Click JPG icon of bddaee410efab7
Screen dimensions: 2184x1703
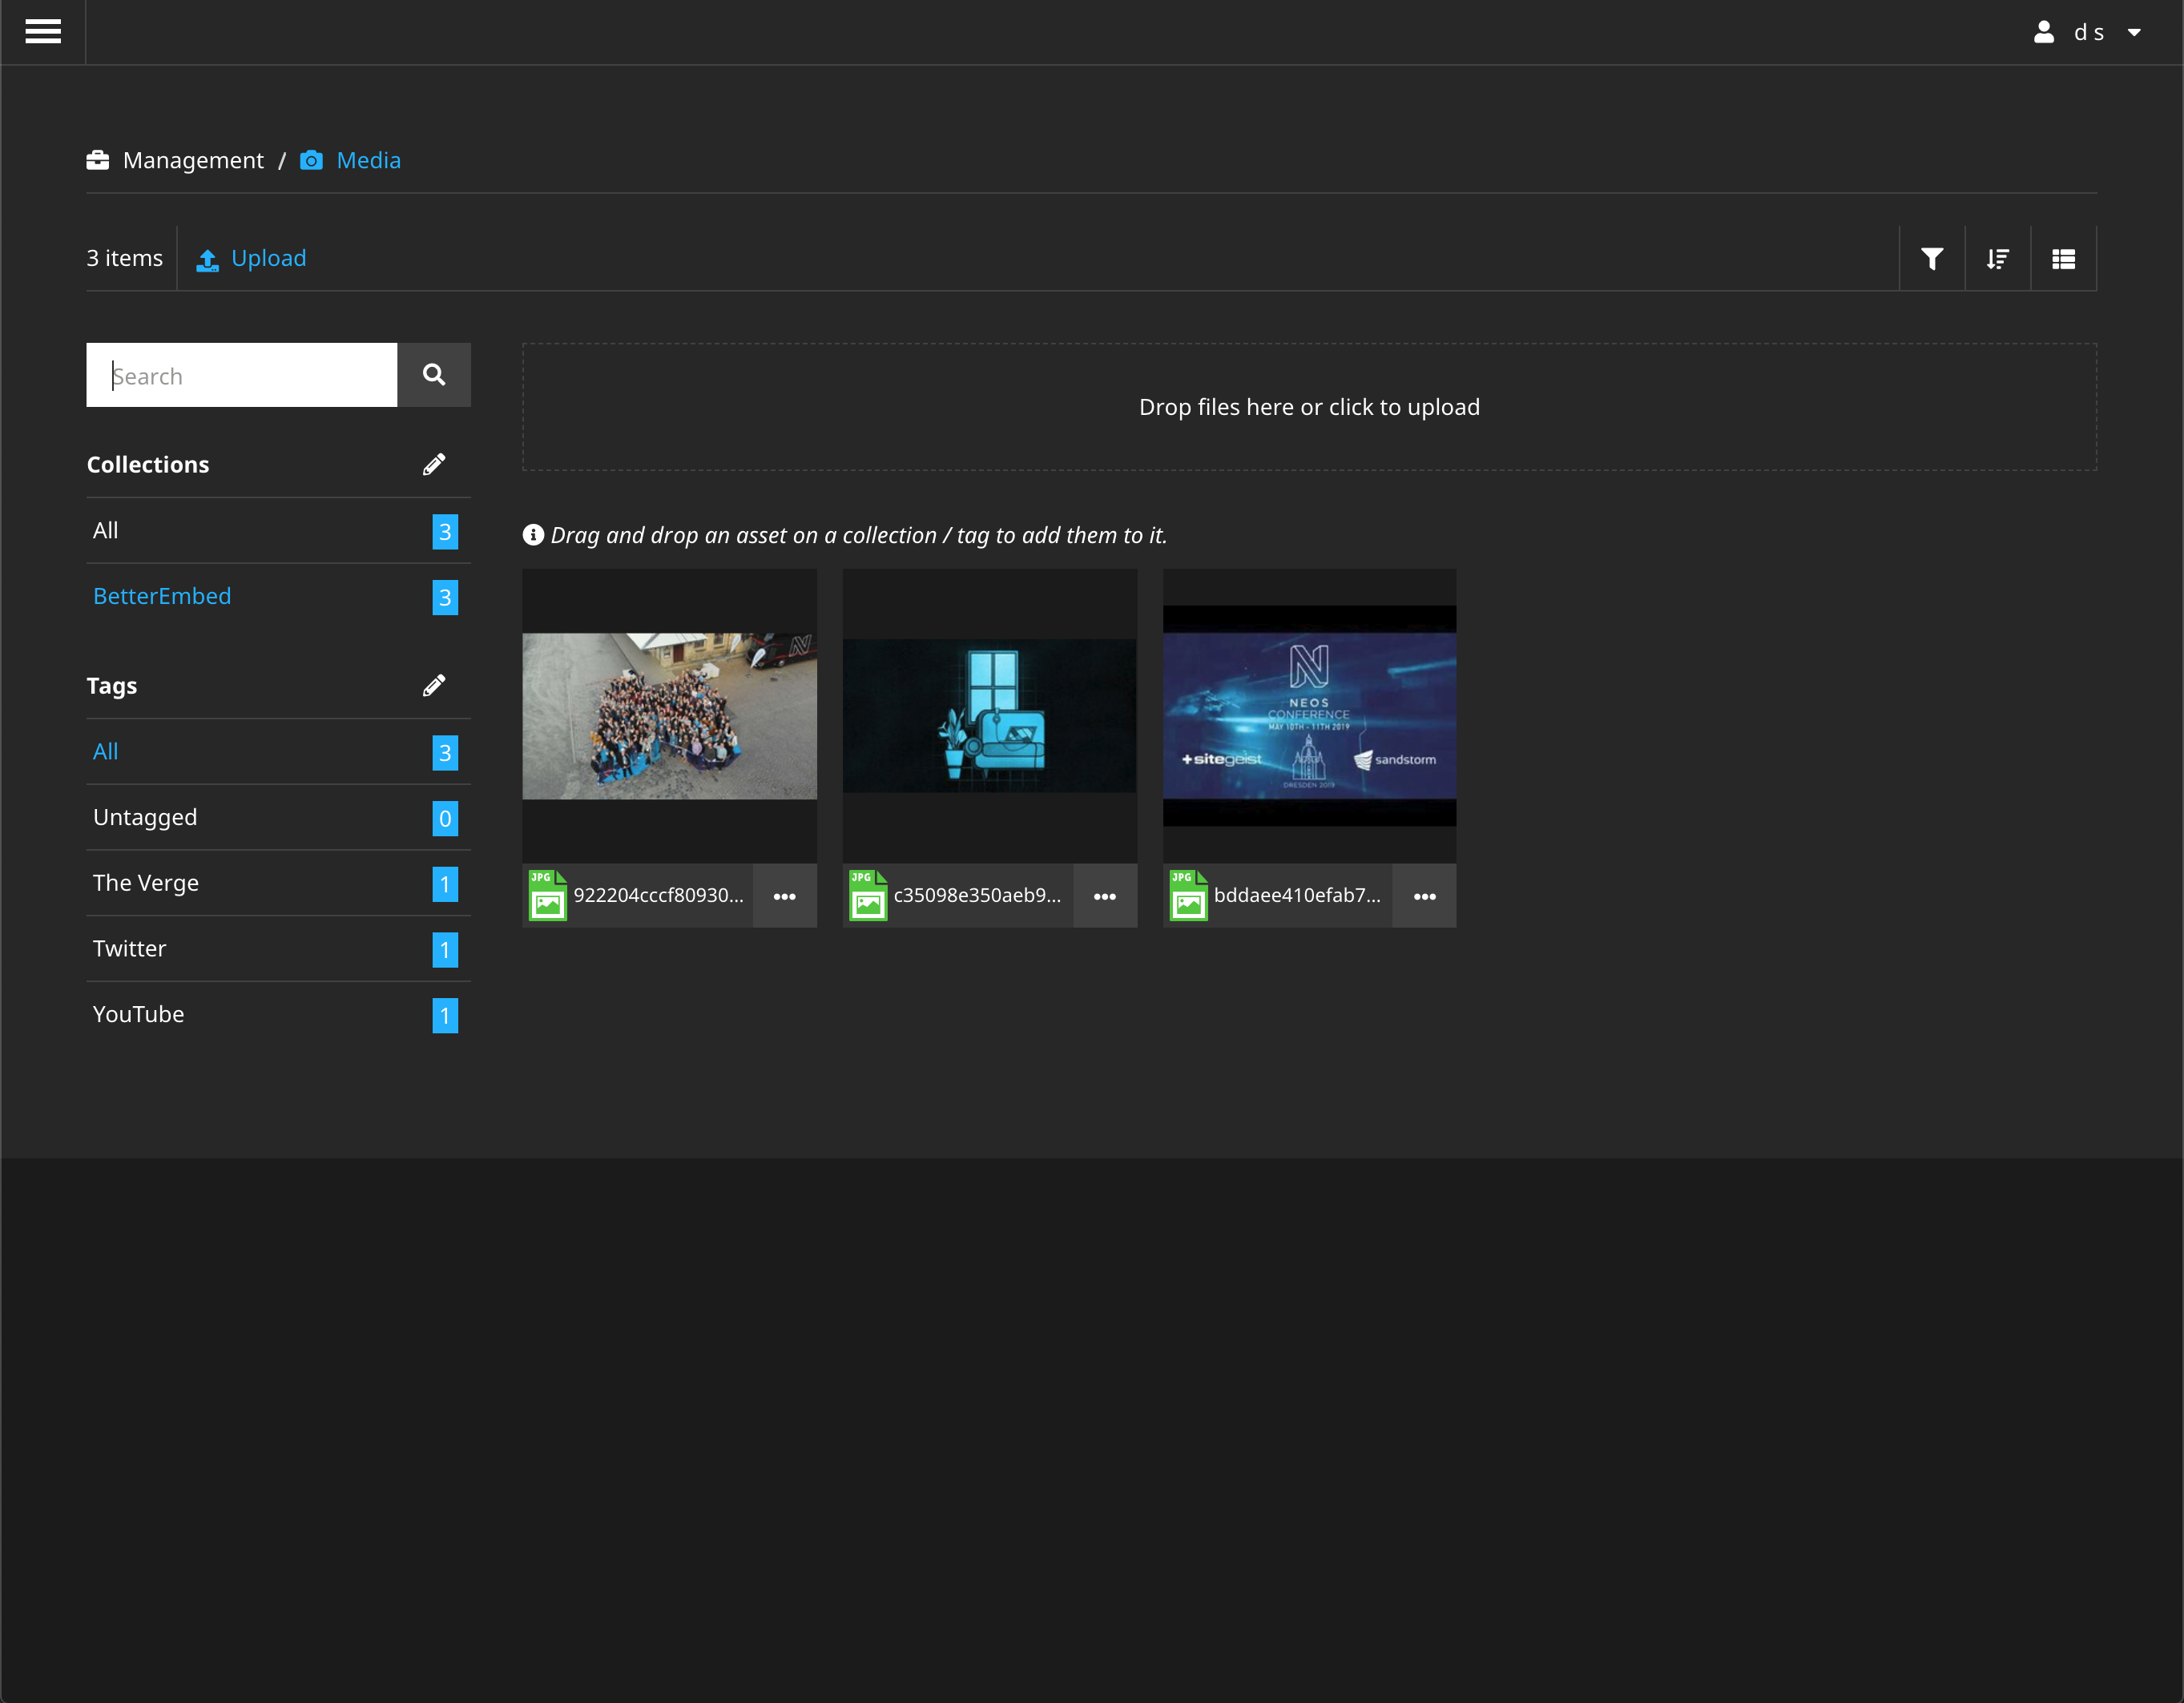(1188, 895)
